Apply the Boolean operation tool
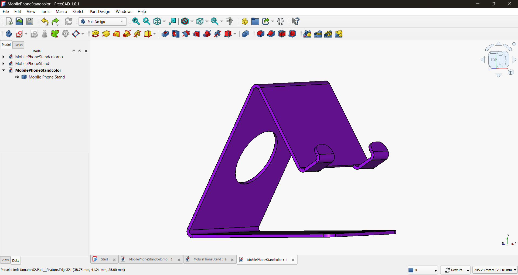Viewport: 518px width, 275px height. point(245,34)
